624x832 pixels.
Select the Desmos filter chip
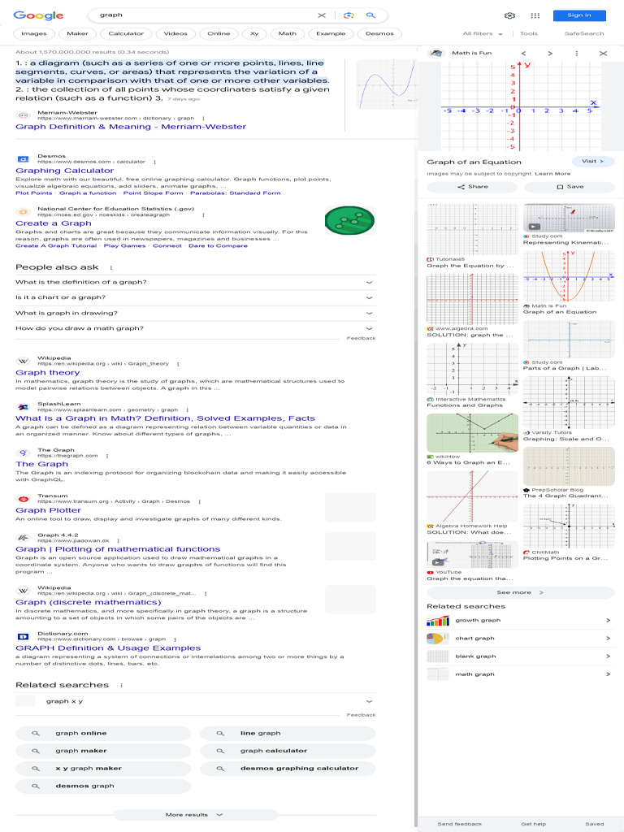pos(380,33)
